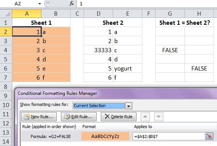Select column D header
This screenshot has height=146, width=217.
pyautogui.click(x=99, y=13)
